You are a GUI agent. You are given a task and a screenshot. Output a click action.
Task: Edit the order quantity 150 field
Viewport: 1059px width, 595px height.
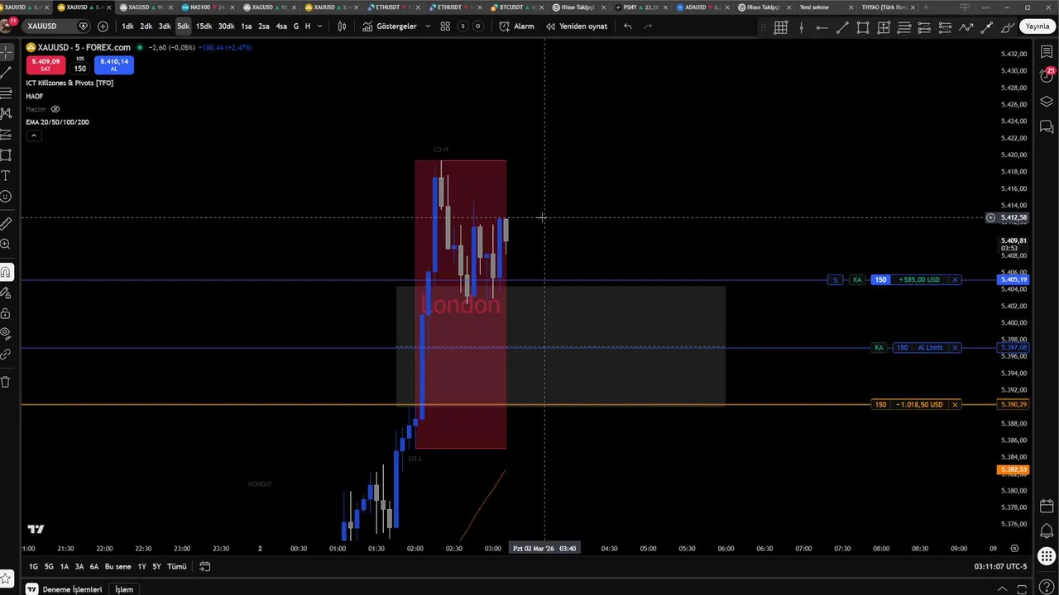point(79,69)
